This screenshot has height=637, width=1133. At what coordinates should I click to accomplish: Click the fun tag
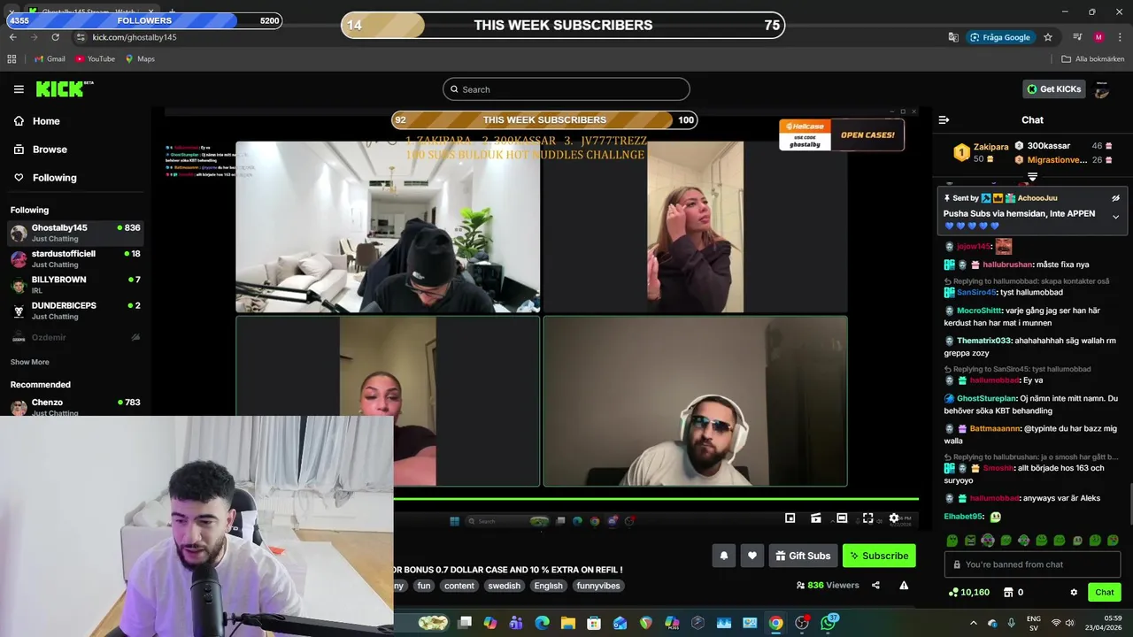coord(424,586)
